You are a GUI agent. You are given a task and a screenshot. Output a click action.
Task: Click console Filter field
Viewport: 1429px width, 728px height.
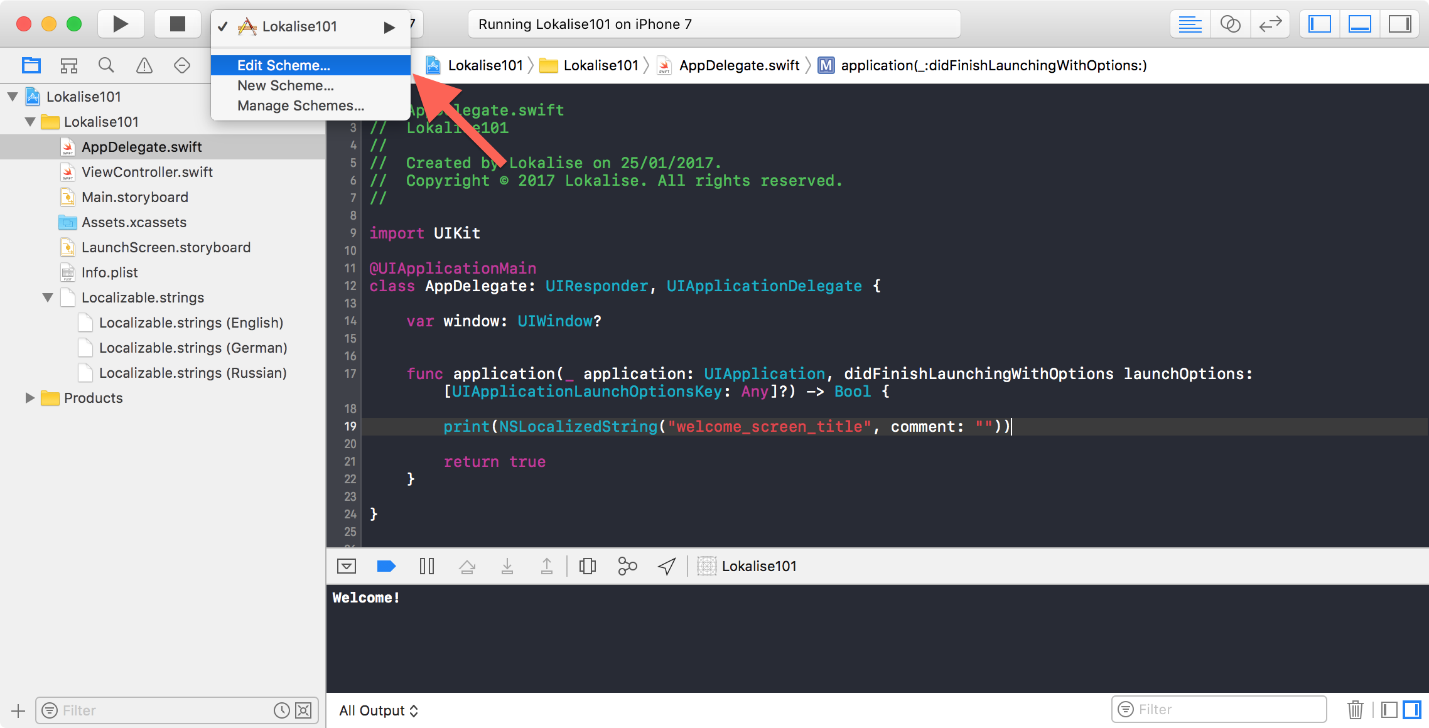(1219, 710)
